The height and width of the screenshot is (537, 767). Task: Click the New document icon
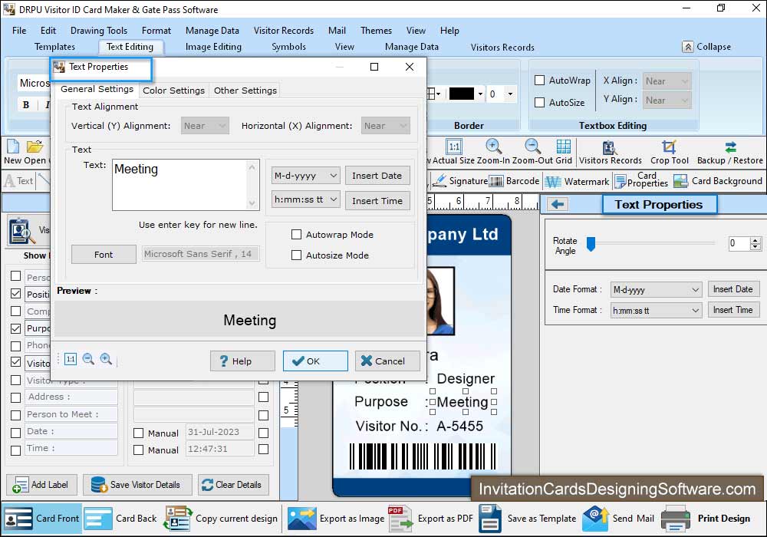[13, 147]
